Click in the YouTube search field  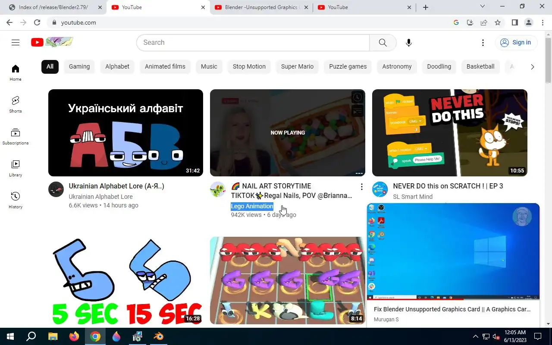click(x=253, y=42)
